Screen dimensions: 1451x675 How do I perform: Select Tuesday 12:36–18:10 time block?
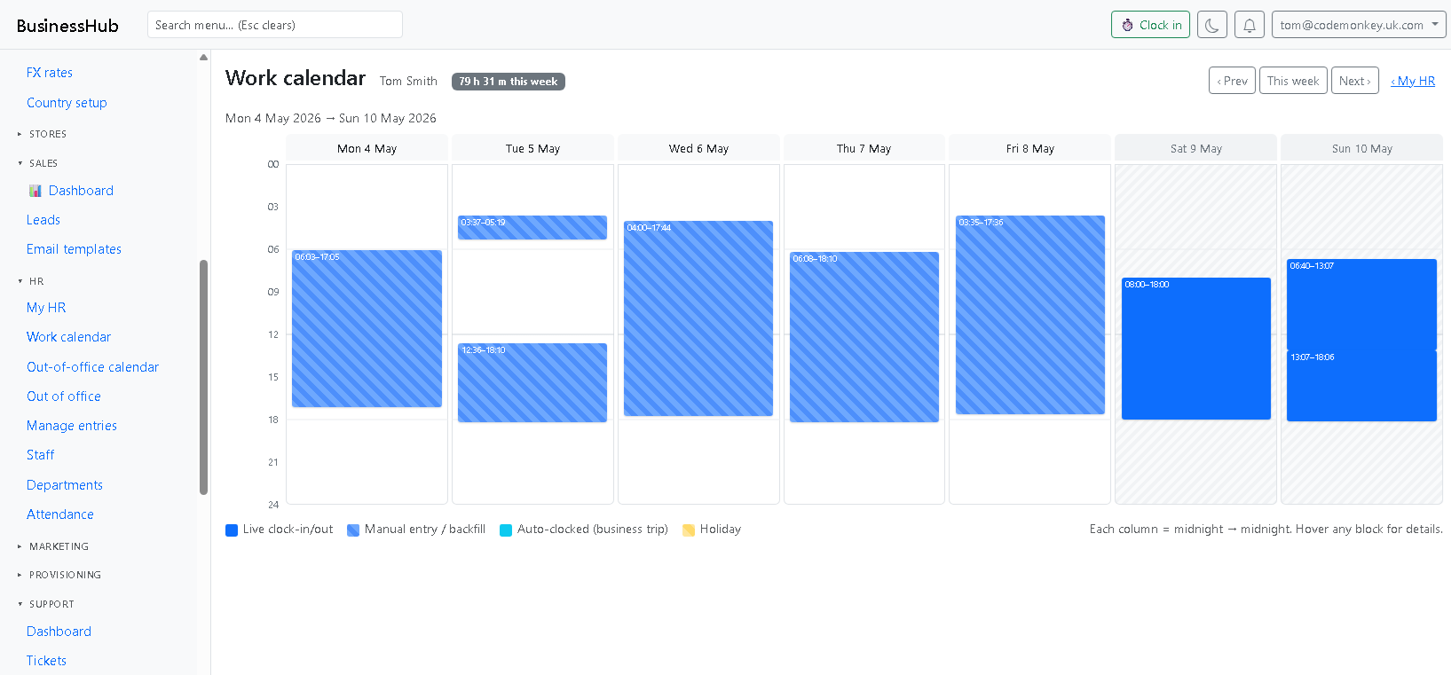pos(532,383)
